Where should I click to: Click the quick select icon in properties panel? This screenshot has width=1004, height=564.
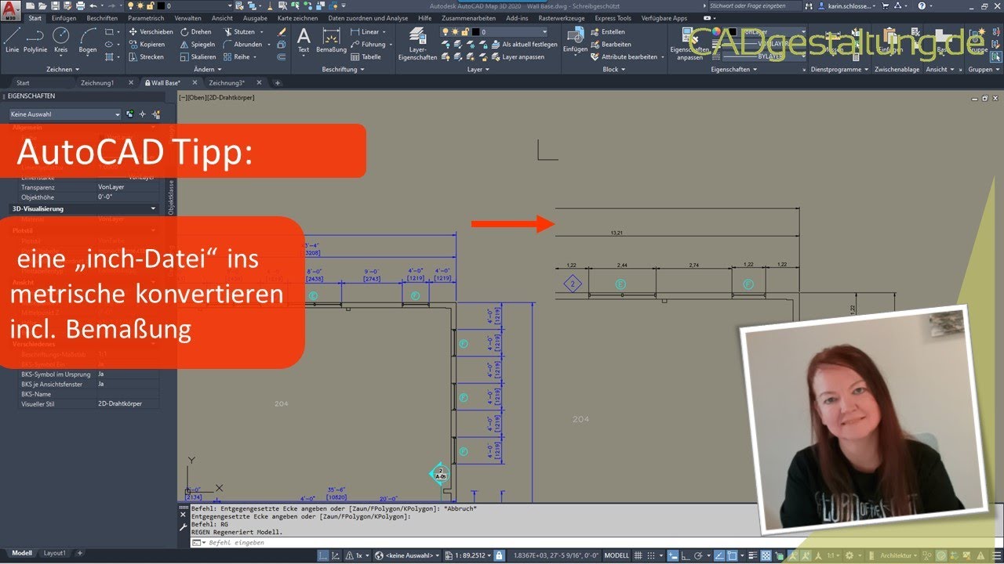(155, 114)
